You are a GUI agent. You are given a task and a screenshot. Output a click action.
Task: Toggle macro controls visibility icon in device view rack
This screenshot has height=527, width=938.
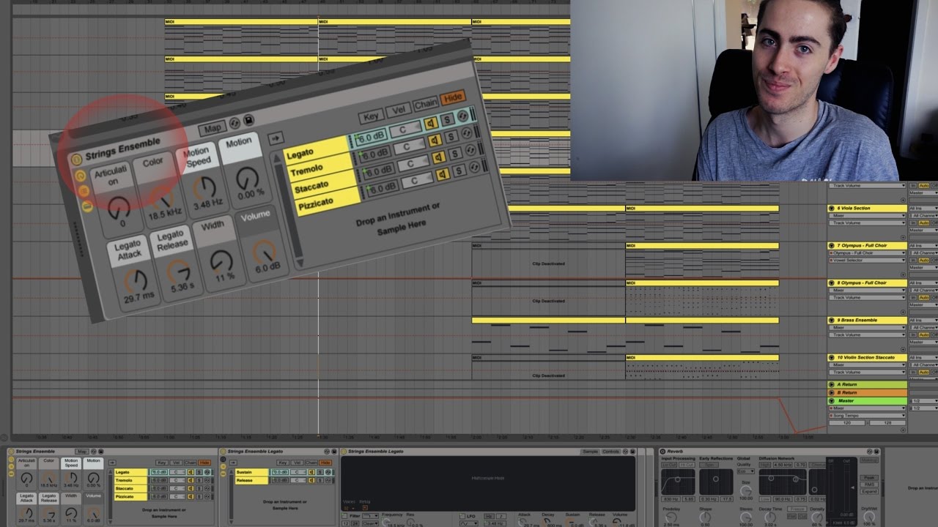[x=11, y=460]
